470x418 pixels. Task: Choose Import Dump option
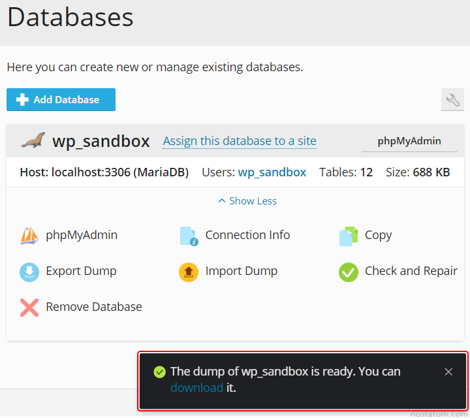189,272
